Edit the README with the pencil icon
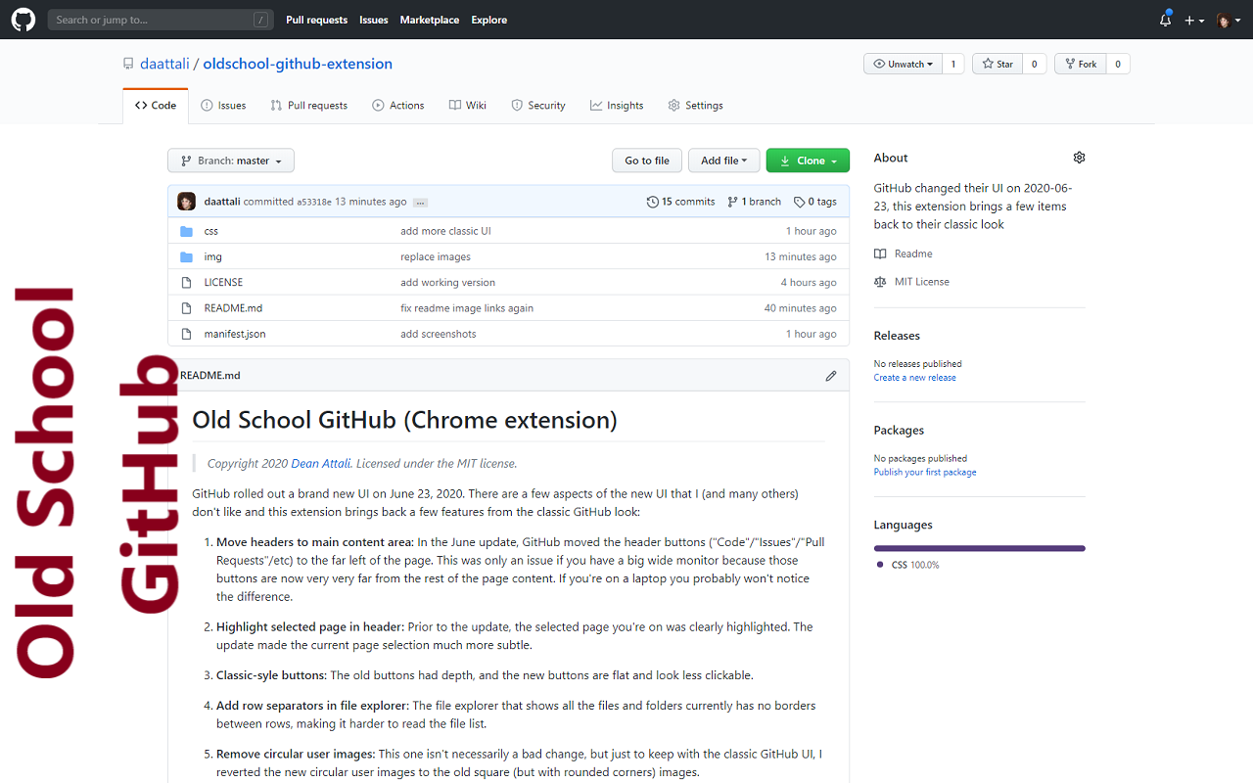Image resolution: width=1253 pixels, height=783 pixels. (830, 375)
